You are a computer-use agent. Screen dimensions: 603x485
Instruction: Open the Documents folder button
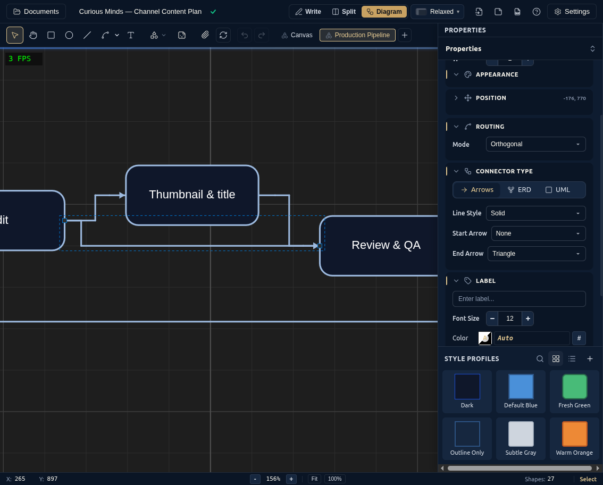[36, 12]
